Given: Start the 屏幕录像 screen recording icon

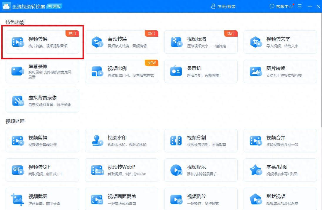Looking at the screenshot, I should [18, 71].
